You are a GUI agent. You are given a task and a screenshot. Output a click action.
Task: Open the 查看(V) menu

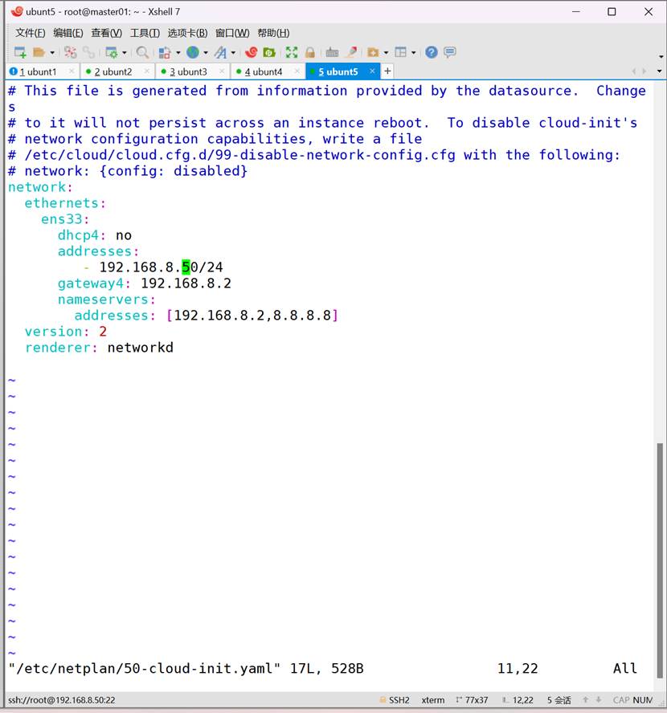pos(106,33)
